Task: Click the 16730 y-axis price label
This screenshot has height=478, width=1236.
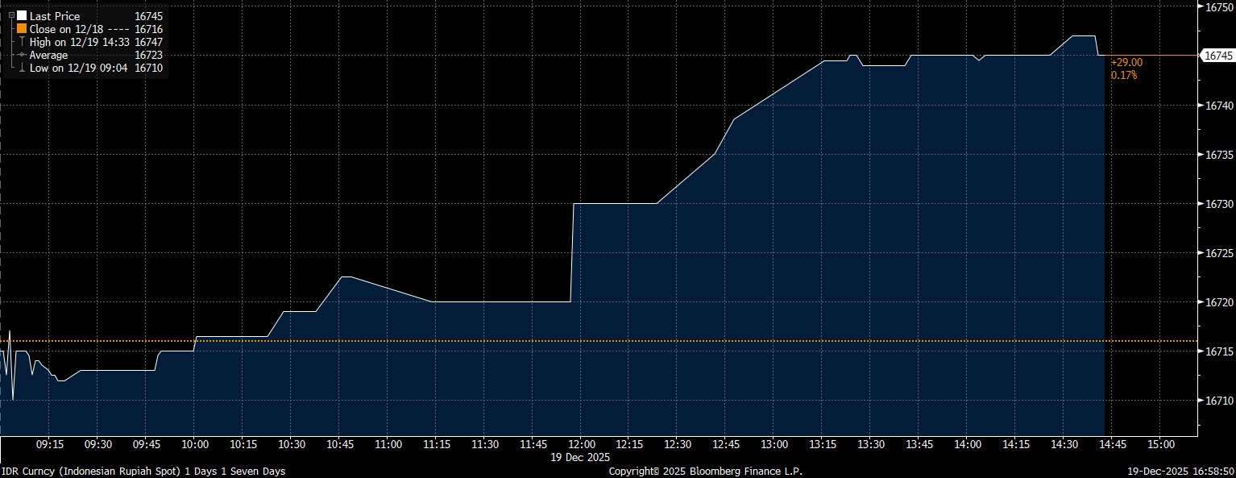Action: [1217, 204]
